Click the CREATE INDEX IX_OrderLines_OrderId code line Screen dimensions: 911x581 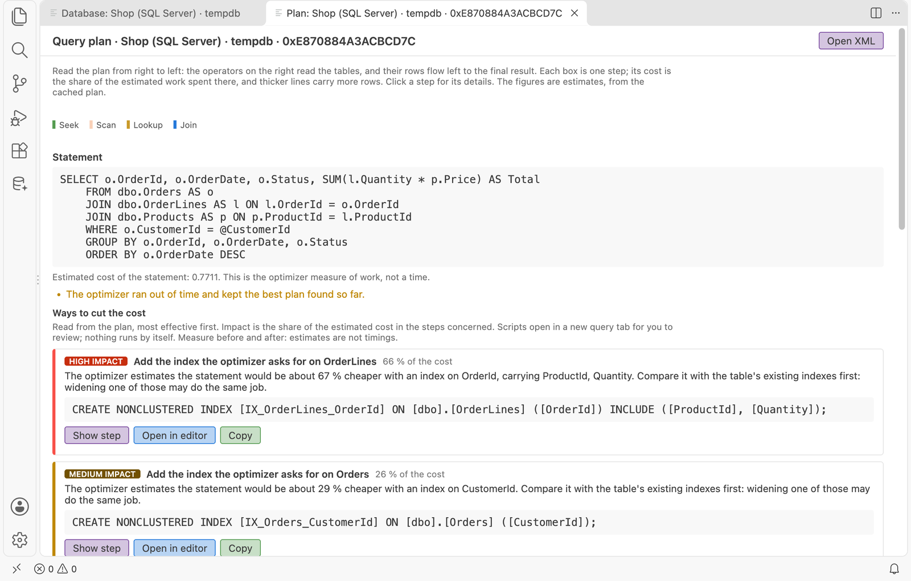tap(469, 410)
